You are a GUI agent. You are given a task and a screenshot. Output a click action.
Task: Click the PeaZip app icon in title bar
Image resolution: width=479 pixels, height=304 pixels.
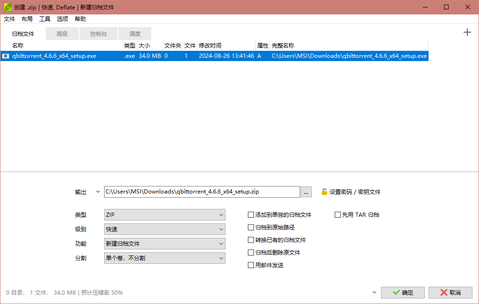pos(7,7)
